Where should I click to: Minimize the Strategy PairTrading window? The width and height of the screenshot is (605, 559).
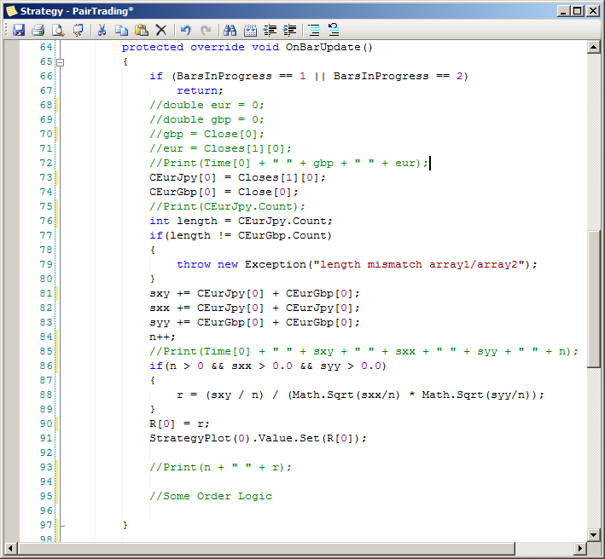coord(564,11)
